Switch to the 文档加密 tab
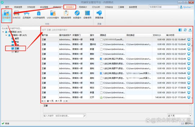Viewport: 195px width, 127px height. 31,7
